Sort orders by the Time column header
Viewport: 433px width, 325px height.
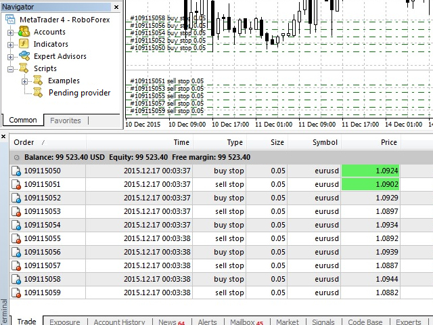(139, 142)
